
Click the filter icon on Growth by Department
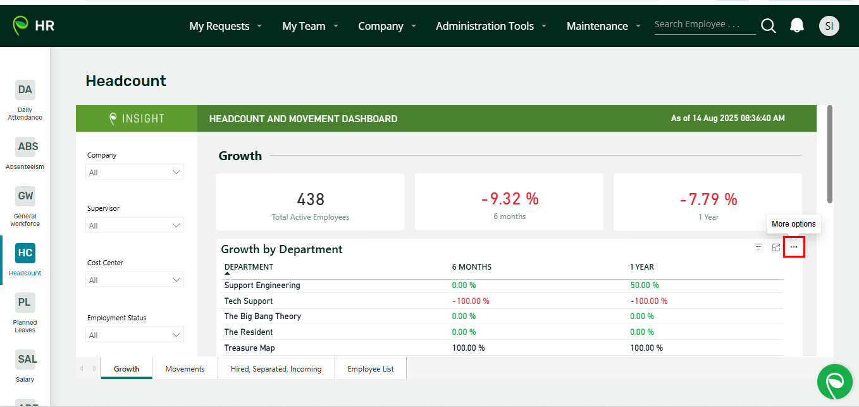[x=758, y=247]
